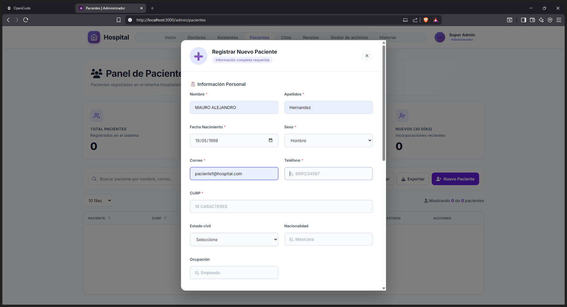Bookmark this page with the bookmark icon
This screenshot has width=567, height=307.
[x=119, y=20]
